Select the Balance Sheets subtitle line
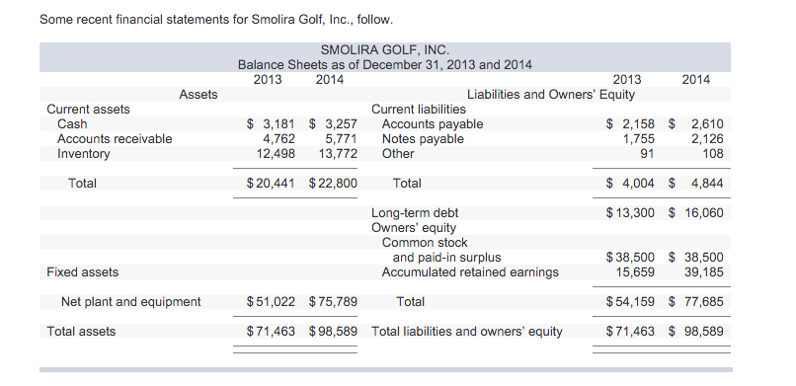 (x=385, y=65)
